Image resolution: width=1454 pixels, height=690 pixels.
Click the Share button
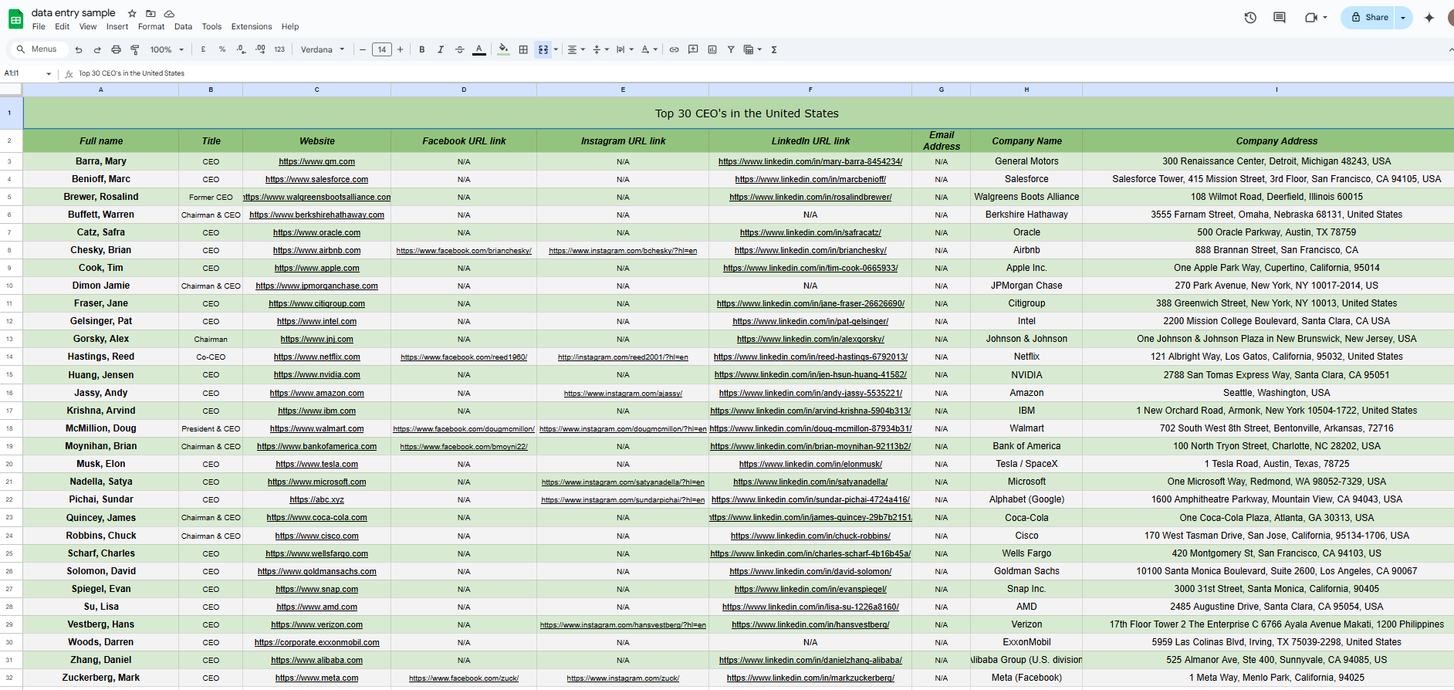(x=1369, y=18)
